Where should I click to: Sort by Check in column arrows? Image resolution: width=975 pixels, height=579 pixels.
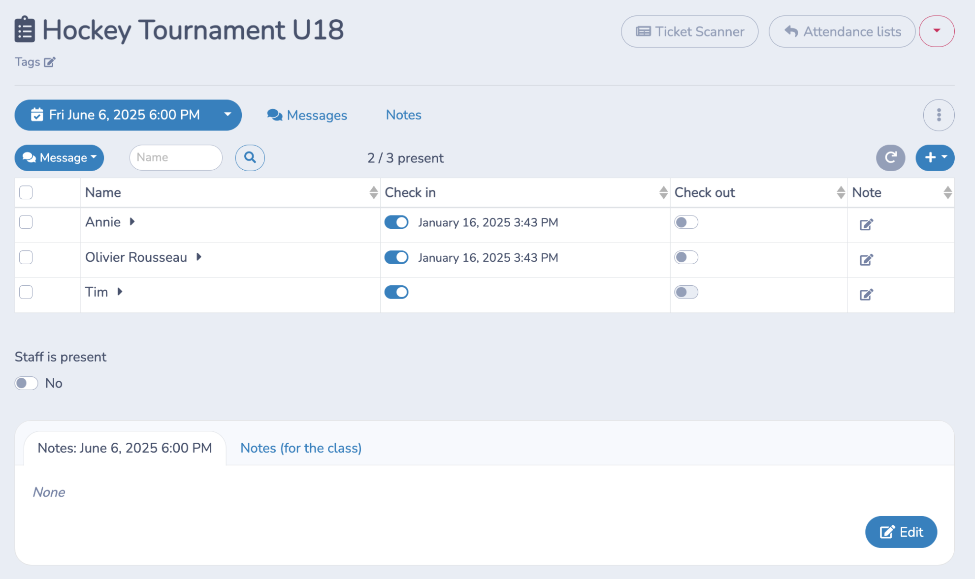pos(663,192)
